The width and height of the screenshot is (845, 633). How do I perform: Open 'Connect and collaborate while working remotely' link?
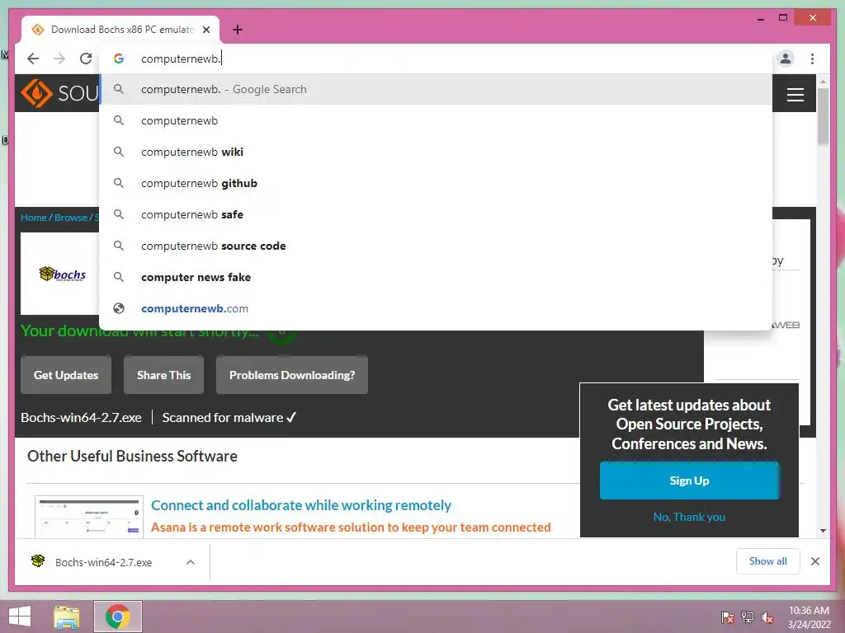[x=300, y=505]
